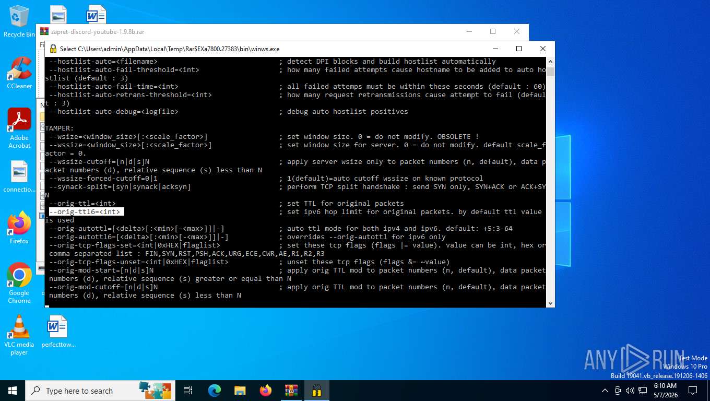Minimize the winws.exe console window
Viewport: 710px width, 401px height.
(495, 49)
